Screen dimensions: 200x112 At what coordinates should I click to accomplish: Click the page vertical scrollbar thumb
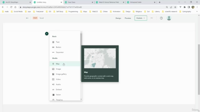click(199, 69)
